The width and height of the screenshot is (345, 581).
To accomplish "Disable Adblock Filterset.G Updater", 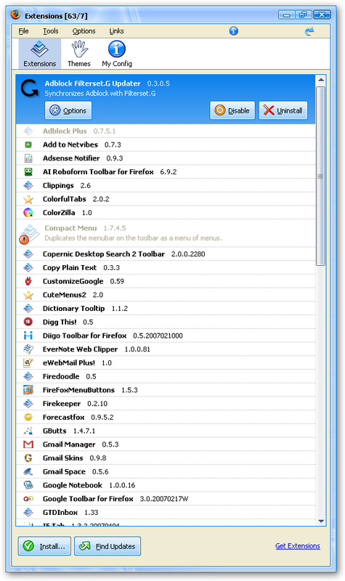I will [232, 110].
